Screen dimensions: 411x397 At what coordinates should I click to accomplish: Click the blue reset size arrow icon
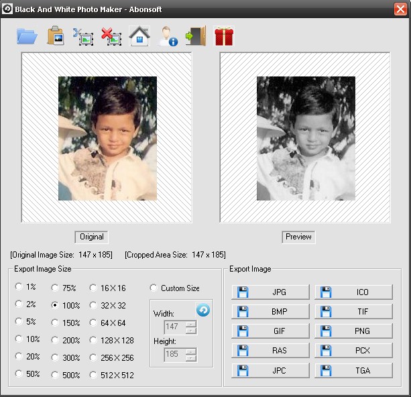pyautogui.click(x=202, y=310)
